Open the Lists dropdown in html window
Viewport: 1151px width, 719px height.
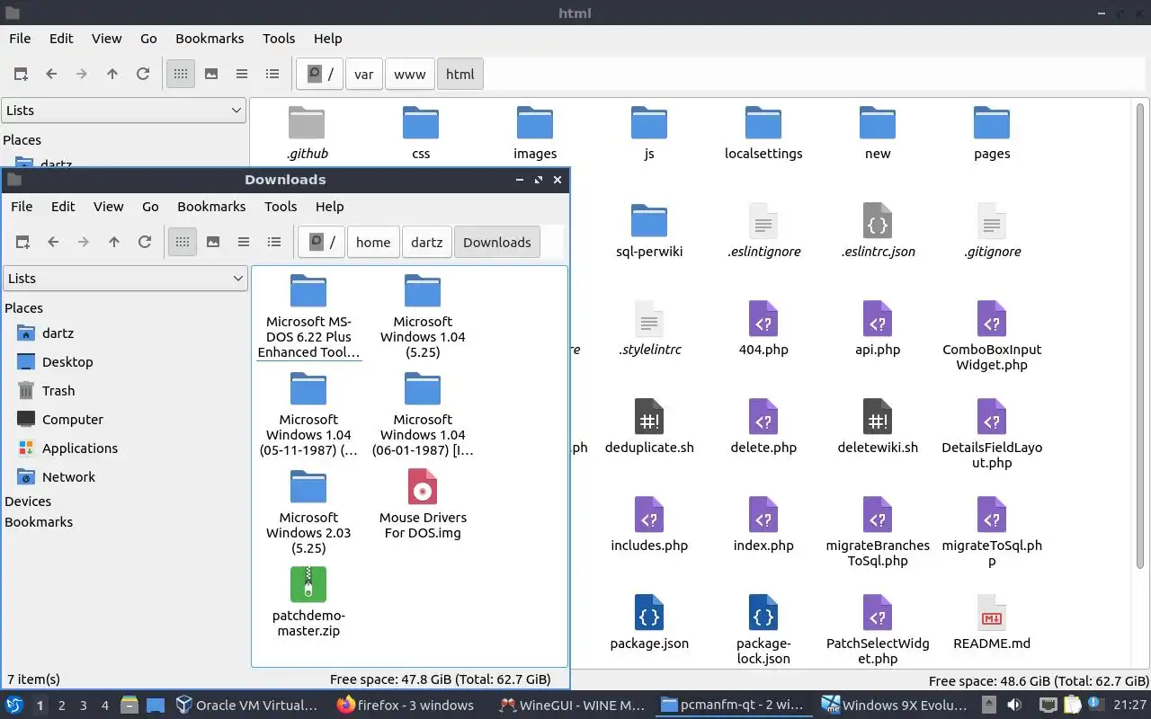[123, 111]
